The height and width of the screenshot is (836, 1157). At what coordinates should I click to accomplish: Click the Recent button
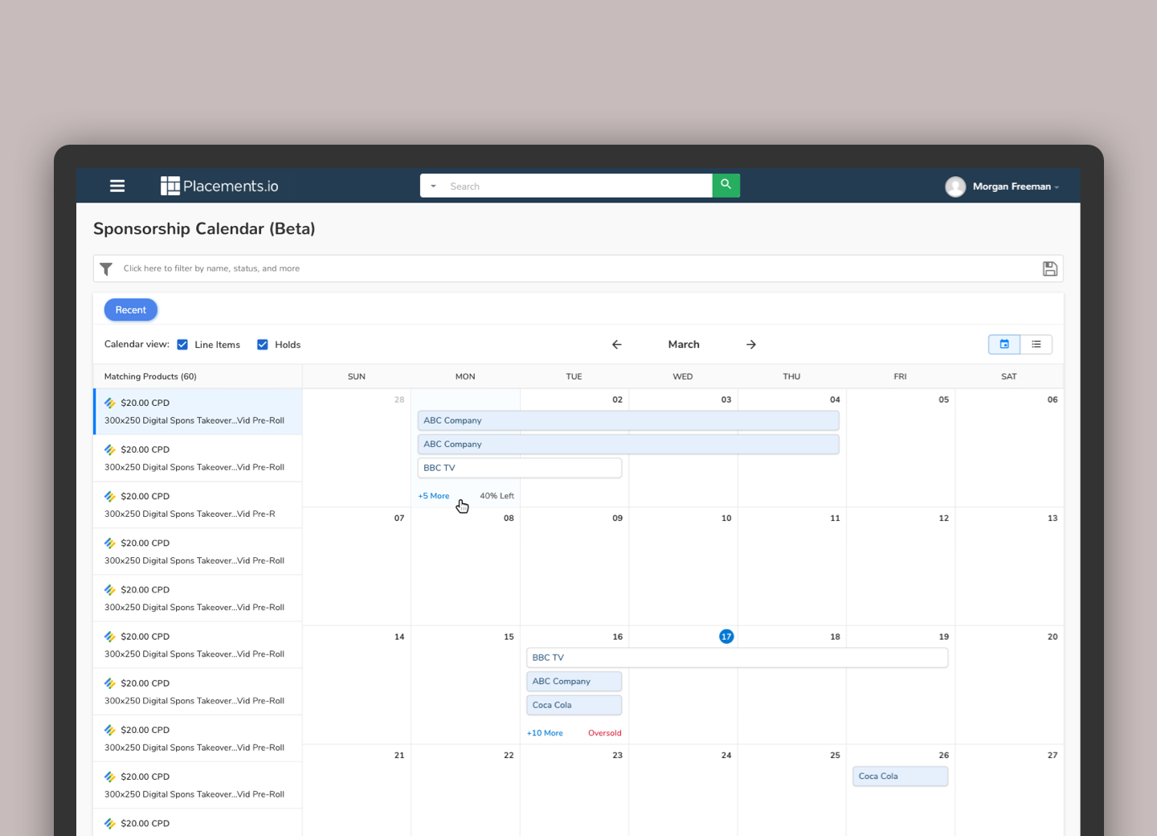point(130,309)
